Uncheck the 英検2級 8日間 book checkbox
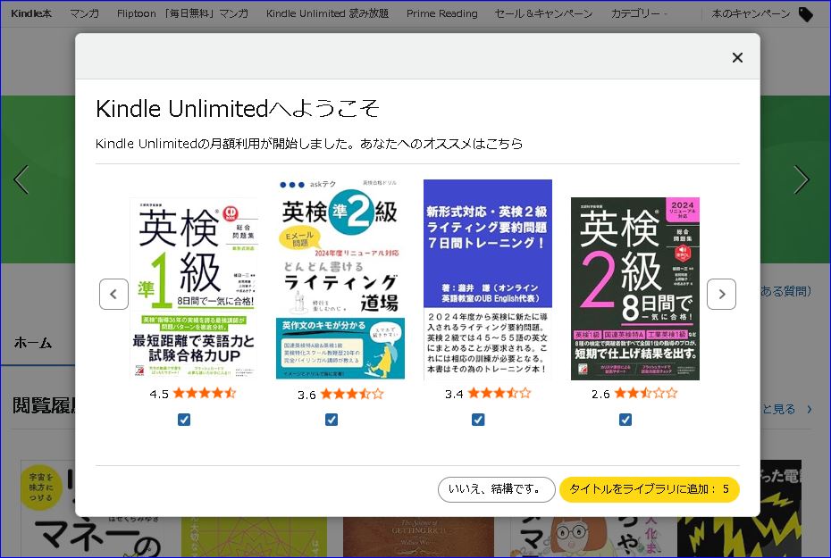The height and width of the screenshot is (558, 831). (625, 420)
